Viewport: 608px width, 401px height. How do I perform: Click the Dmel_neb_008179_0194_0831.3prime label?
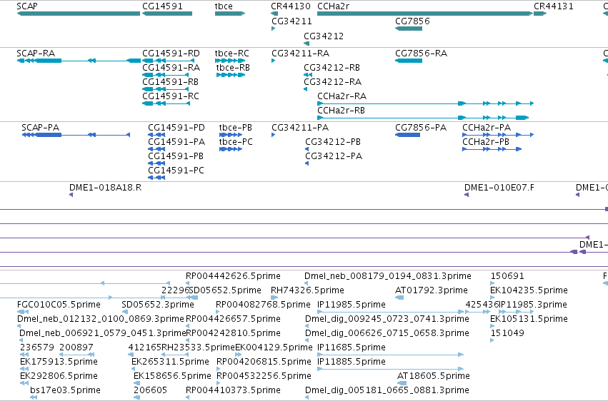(388, 276)
